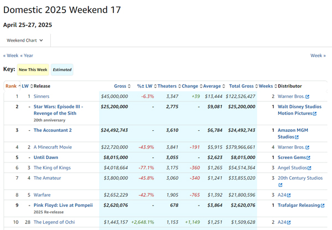The width and height of the screenshot is (332, 230).
Task: Open Angel Studios distributor link
Action: pos(292,168)
